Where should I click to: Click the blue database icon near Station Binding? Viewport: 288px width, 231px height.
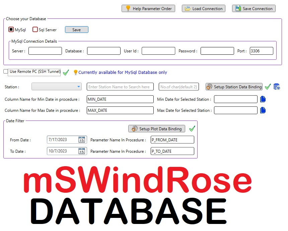click(x=277, y=86)
